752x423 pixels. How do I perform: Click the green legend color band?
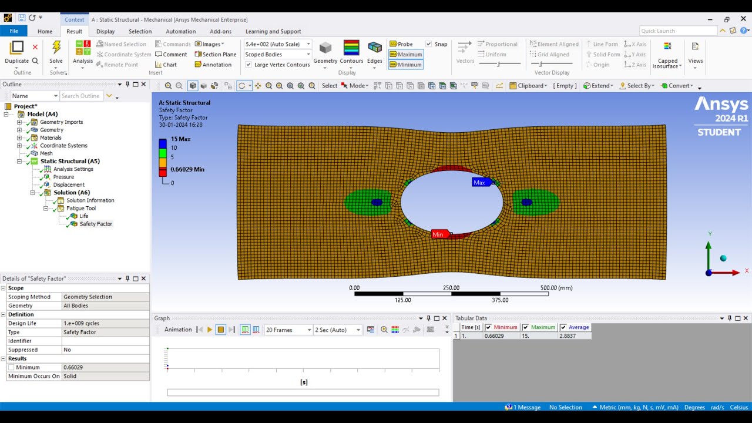tap(163, 153)
